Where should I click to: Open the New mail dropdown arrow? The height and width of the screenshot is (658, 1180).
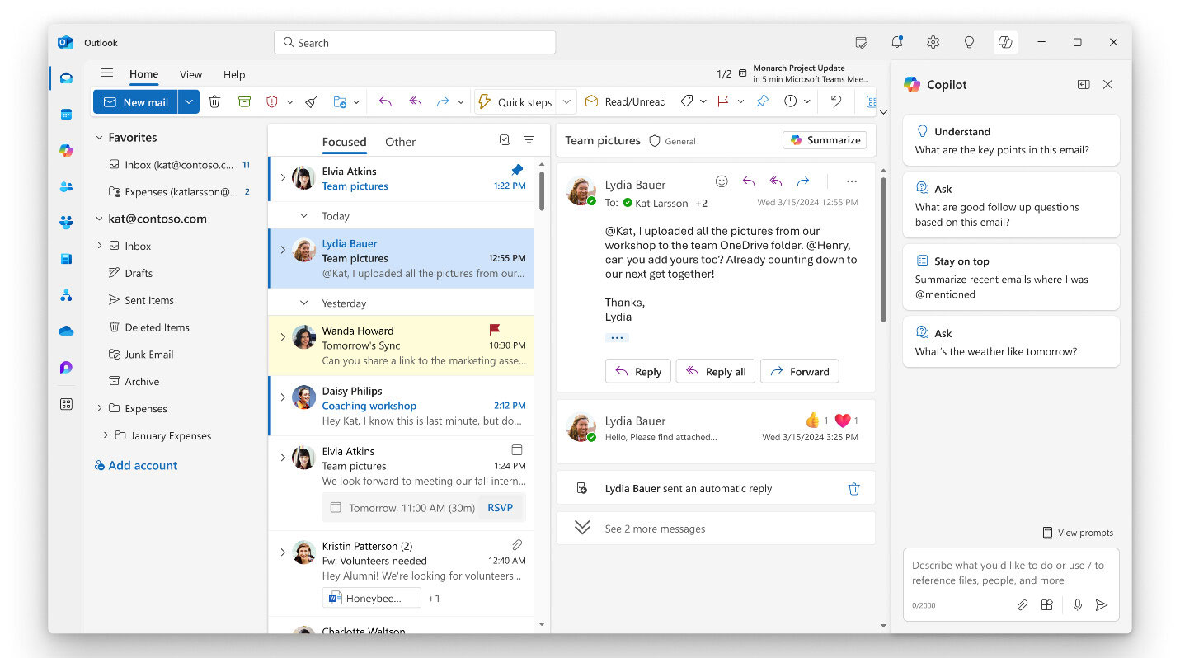pos(190,101)
